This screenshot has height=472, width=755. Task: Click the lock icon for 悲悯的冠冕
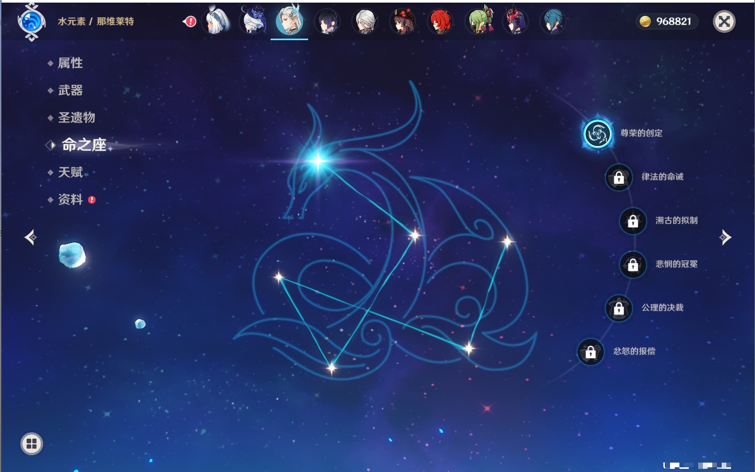(x=633, y=265)
